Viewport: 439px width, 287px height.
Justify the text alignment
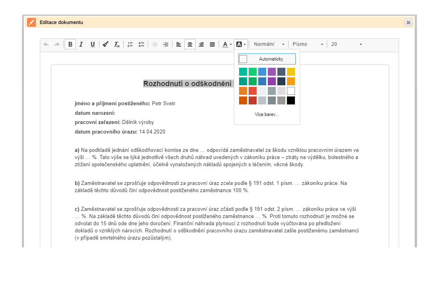[x=212, y=44]
